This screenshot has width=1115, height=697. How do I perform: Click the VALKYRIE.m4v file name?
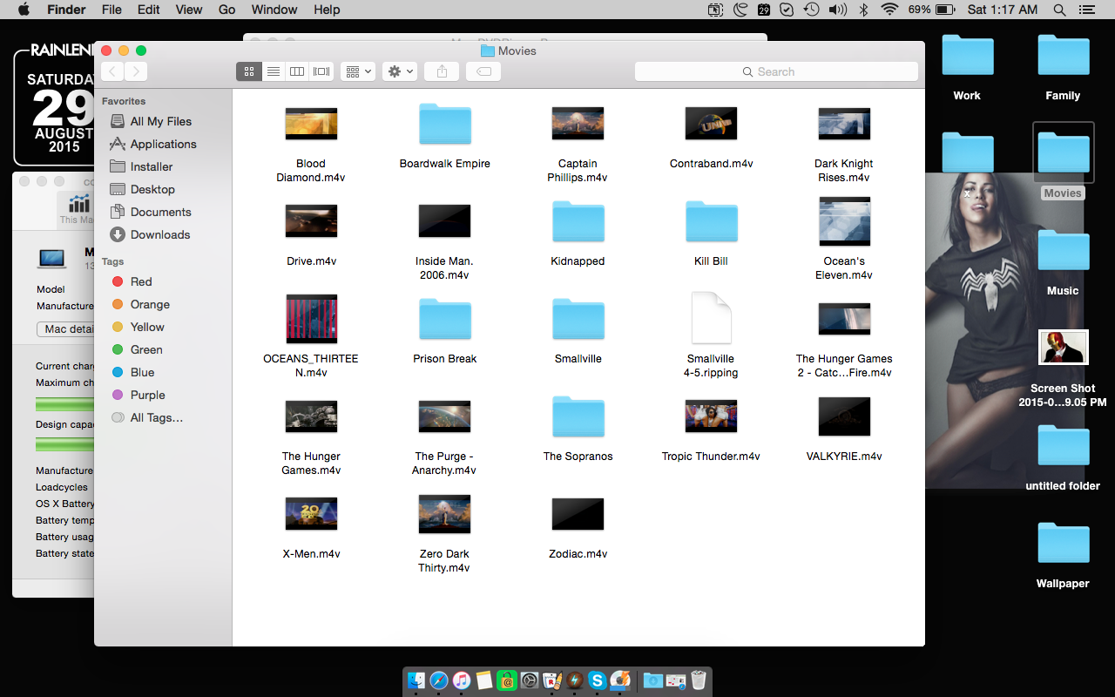pyautogui.click(x=844, y=457)
